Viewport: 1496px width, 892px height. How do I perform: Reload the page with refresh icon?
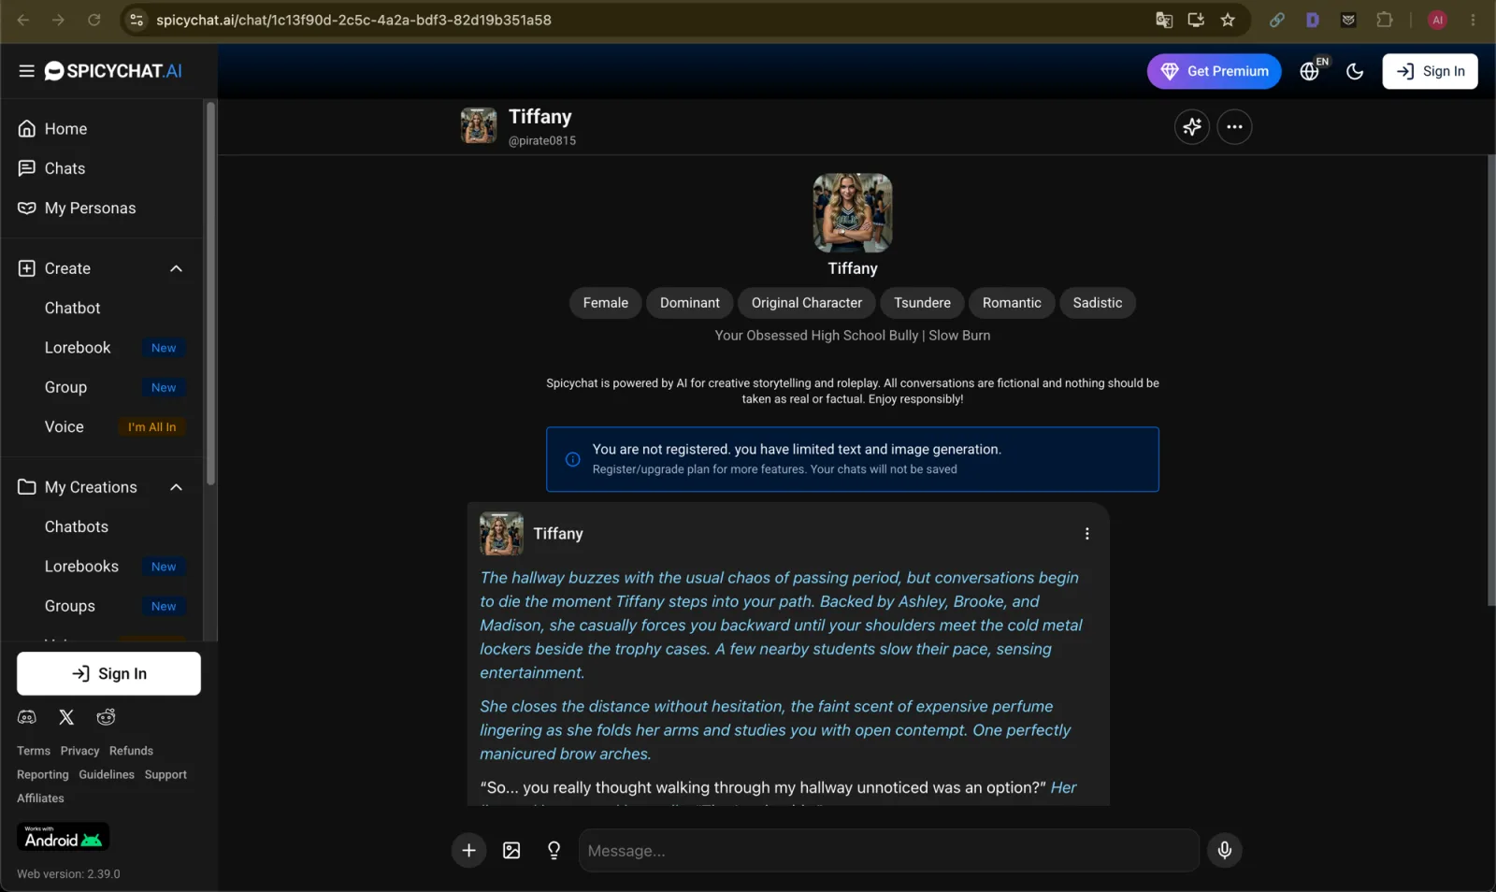pos(94,20)
